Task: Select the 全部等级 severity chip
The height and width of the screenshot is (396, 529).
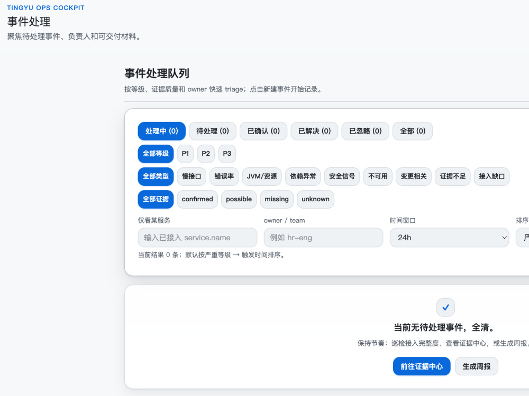Action: [x=156, y=154]
